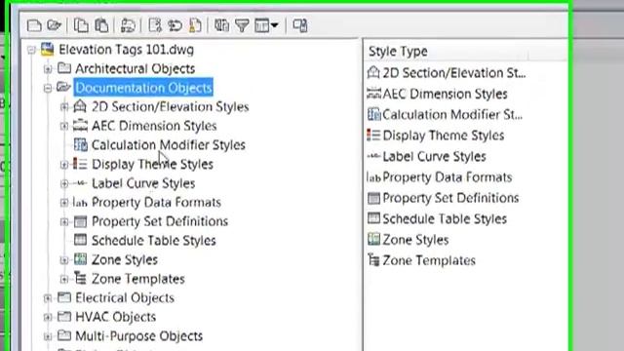Select the Multi-Purpose Objects tree label

(138, 335)
